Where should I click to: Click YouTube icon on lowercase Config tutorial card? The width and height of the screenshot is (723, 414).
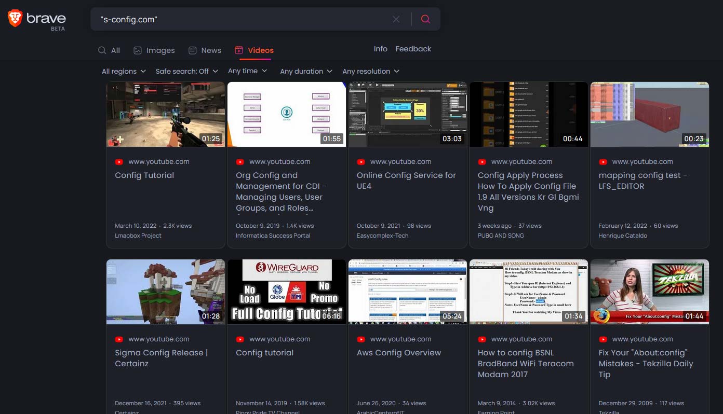[240, 339]
